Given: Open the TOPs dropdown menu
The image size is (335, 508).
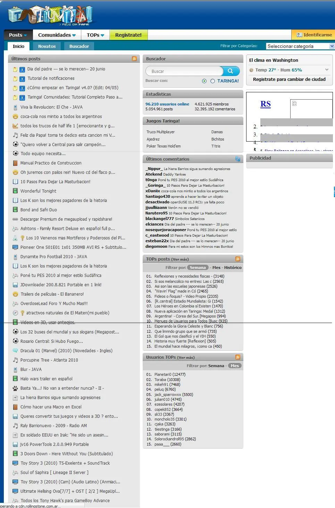Looking at the screenshot, I should coord(95,35).
